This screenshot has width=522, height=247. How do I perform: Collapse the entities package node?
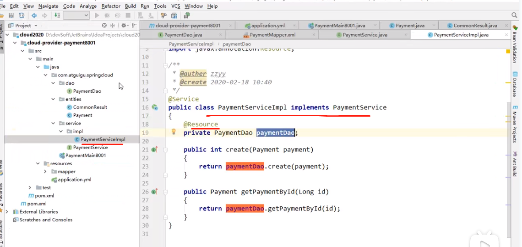53,99
